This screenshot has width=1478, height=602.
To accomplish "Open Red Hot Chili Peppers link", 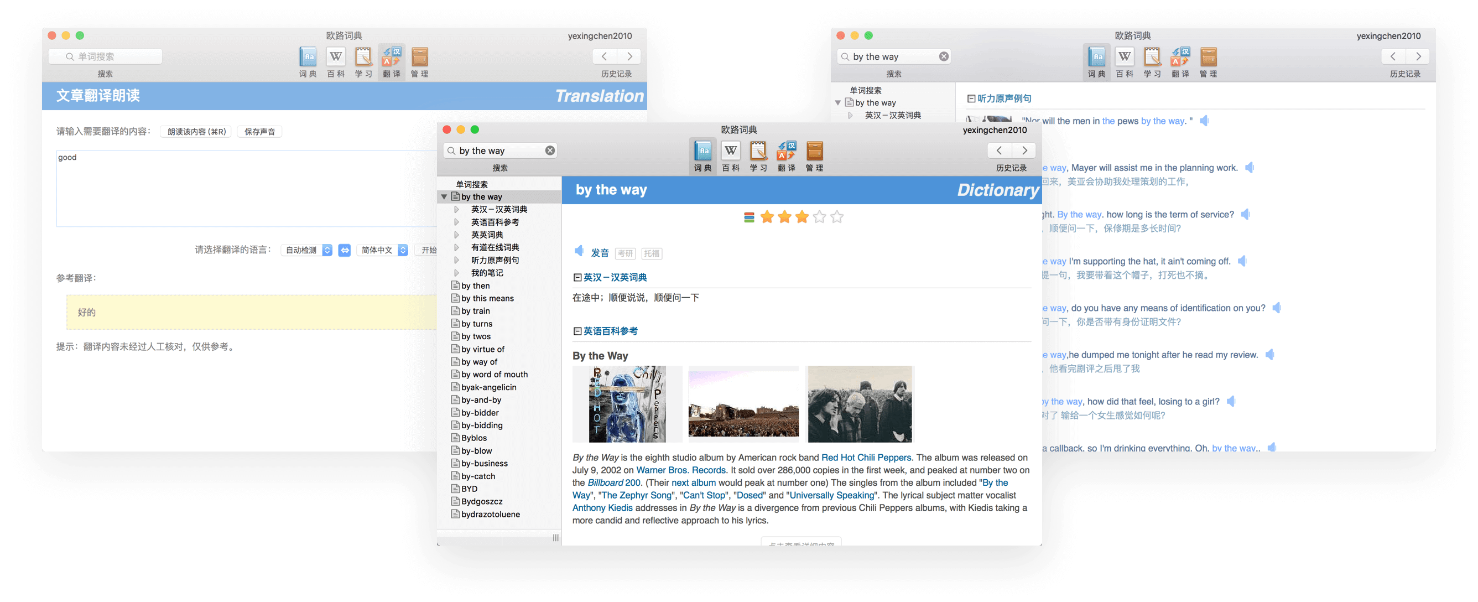I will click(866, 458).
